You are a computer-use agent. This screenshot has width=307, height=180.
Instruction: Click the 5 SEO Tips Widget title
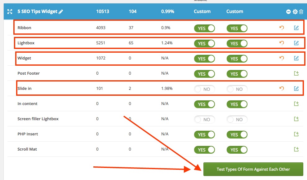(37, 11)
